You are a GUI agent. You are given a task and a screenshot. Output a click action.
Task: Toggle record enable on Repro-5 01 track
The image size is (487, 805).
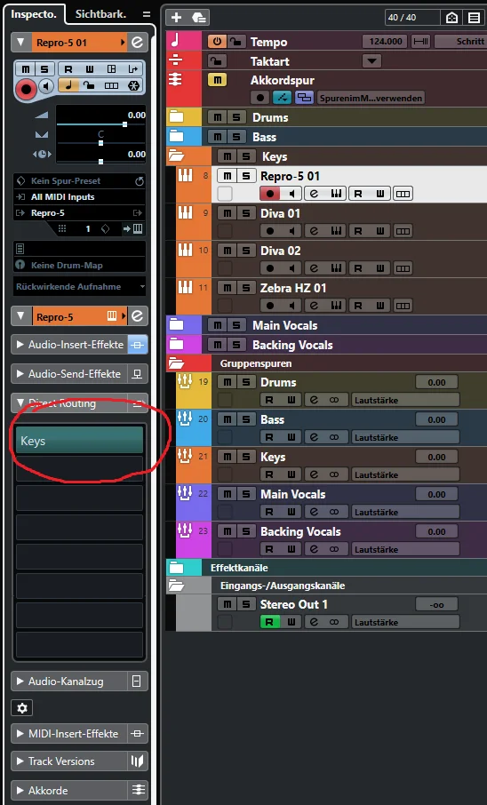(269, 194)
